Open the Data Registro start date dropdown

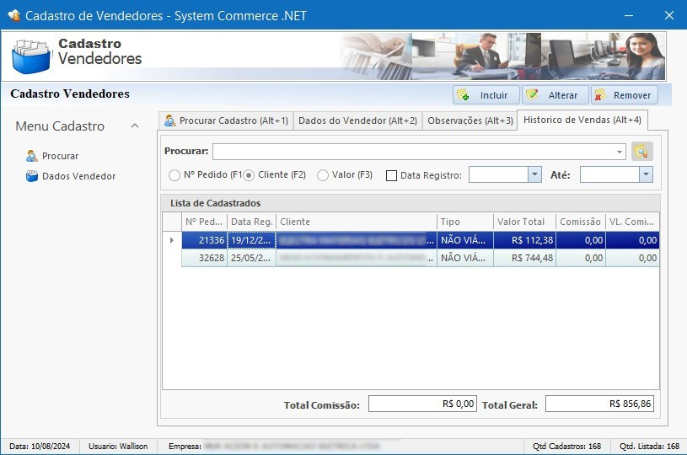click(x=534, y=174)
